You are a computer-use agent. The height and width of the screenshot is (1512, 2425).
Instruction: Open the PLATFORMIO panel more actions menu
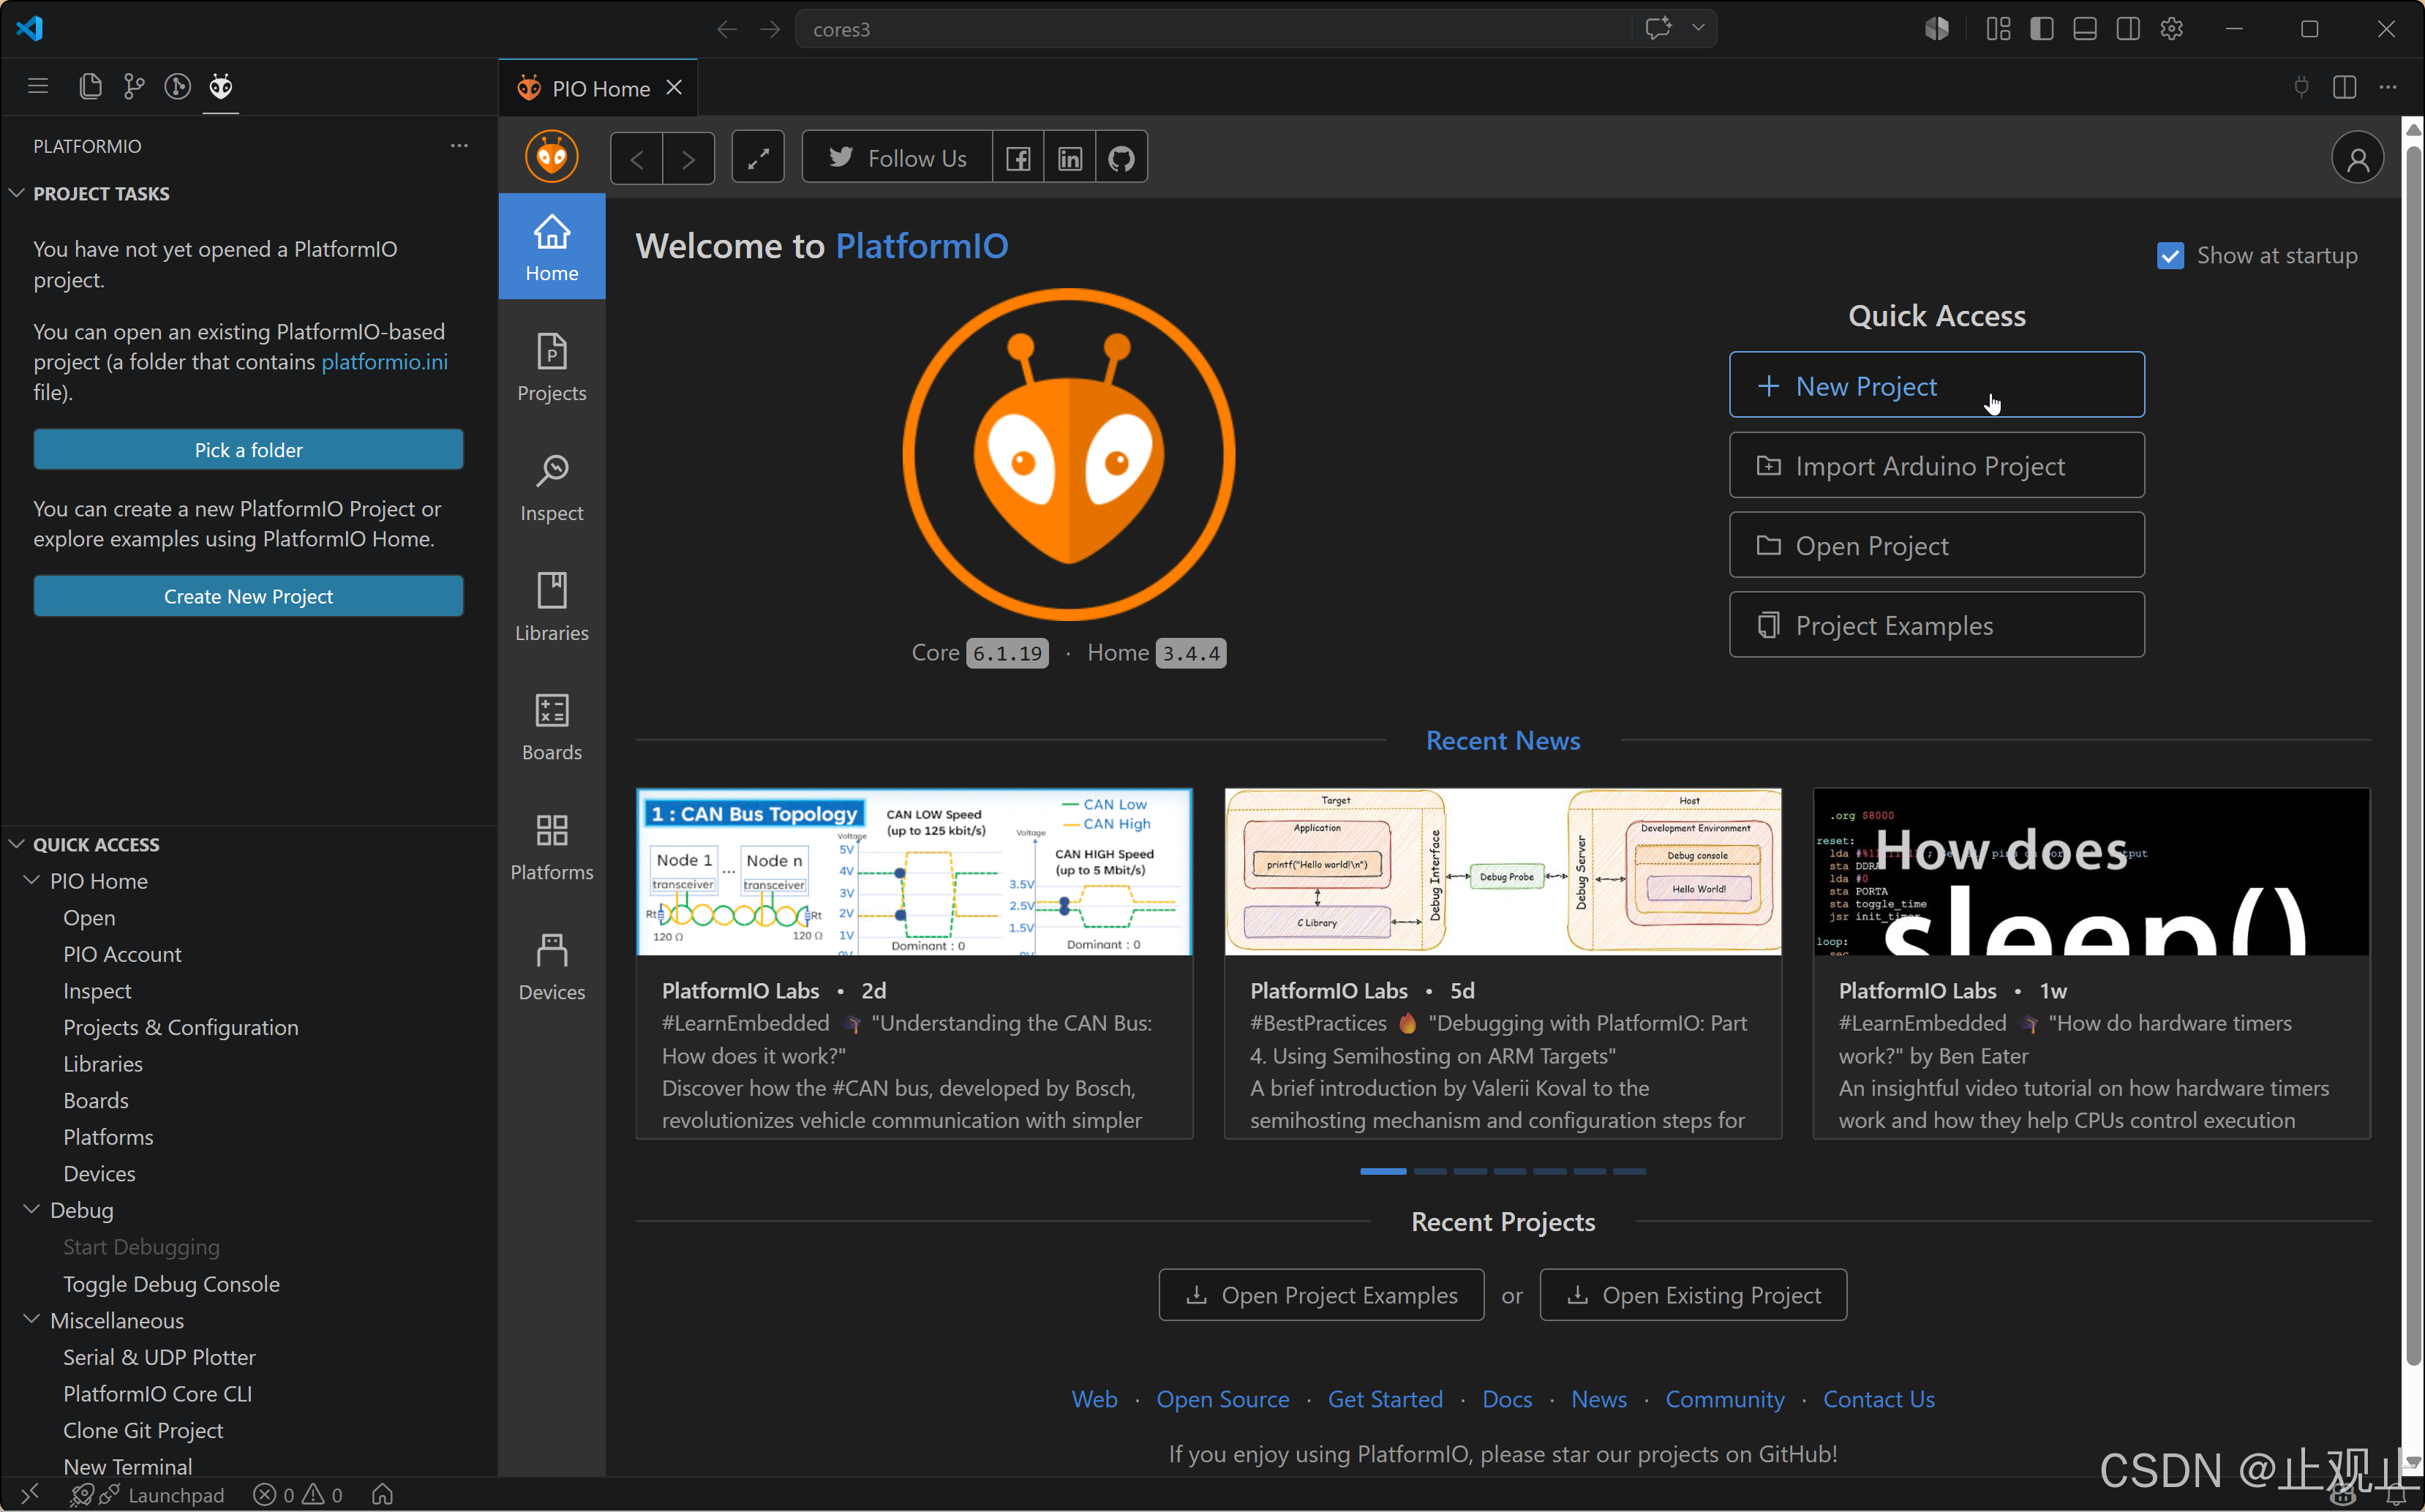(459, 146)
